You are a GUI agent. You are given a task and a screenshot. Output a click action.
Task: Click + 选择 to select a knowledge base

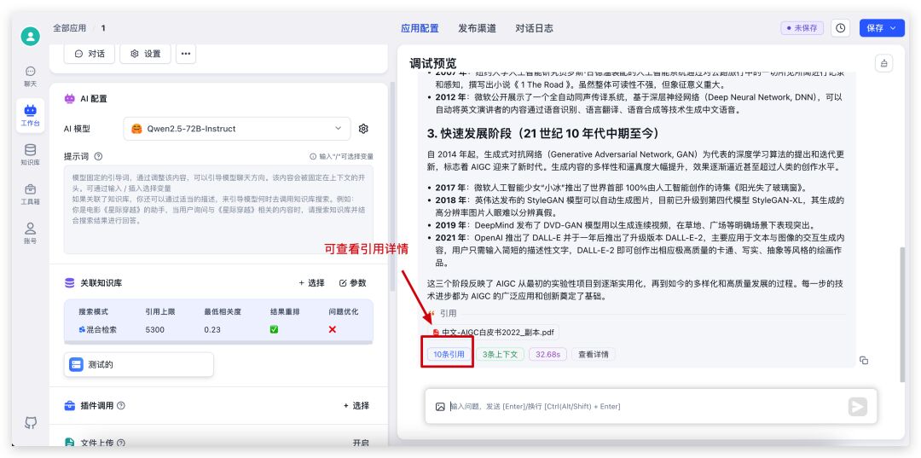coord(311,283)
